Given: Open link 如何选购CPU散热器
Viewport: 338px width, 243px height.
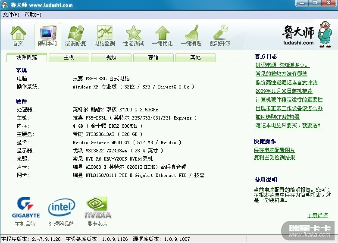Looking at the screenshot, I should pyautogui.click(x=278, y=117).
